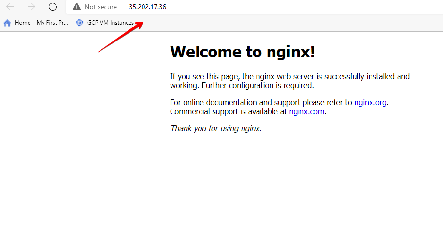This screenshot has height=232, width=443.
Task: Follow the nginx.org documentation link
Action: click(x=370, y=102)
